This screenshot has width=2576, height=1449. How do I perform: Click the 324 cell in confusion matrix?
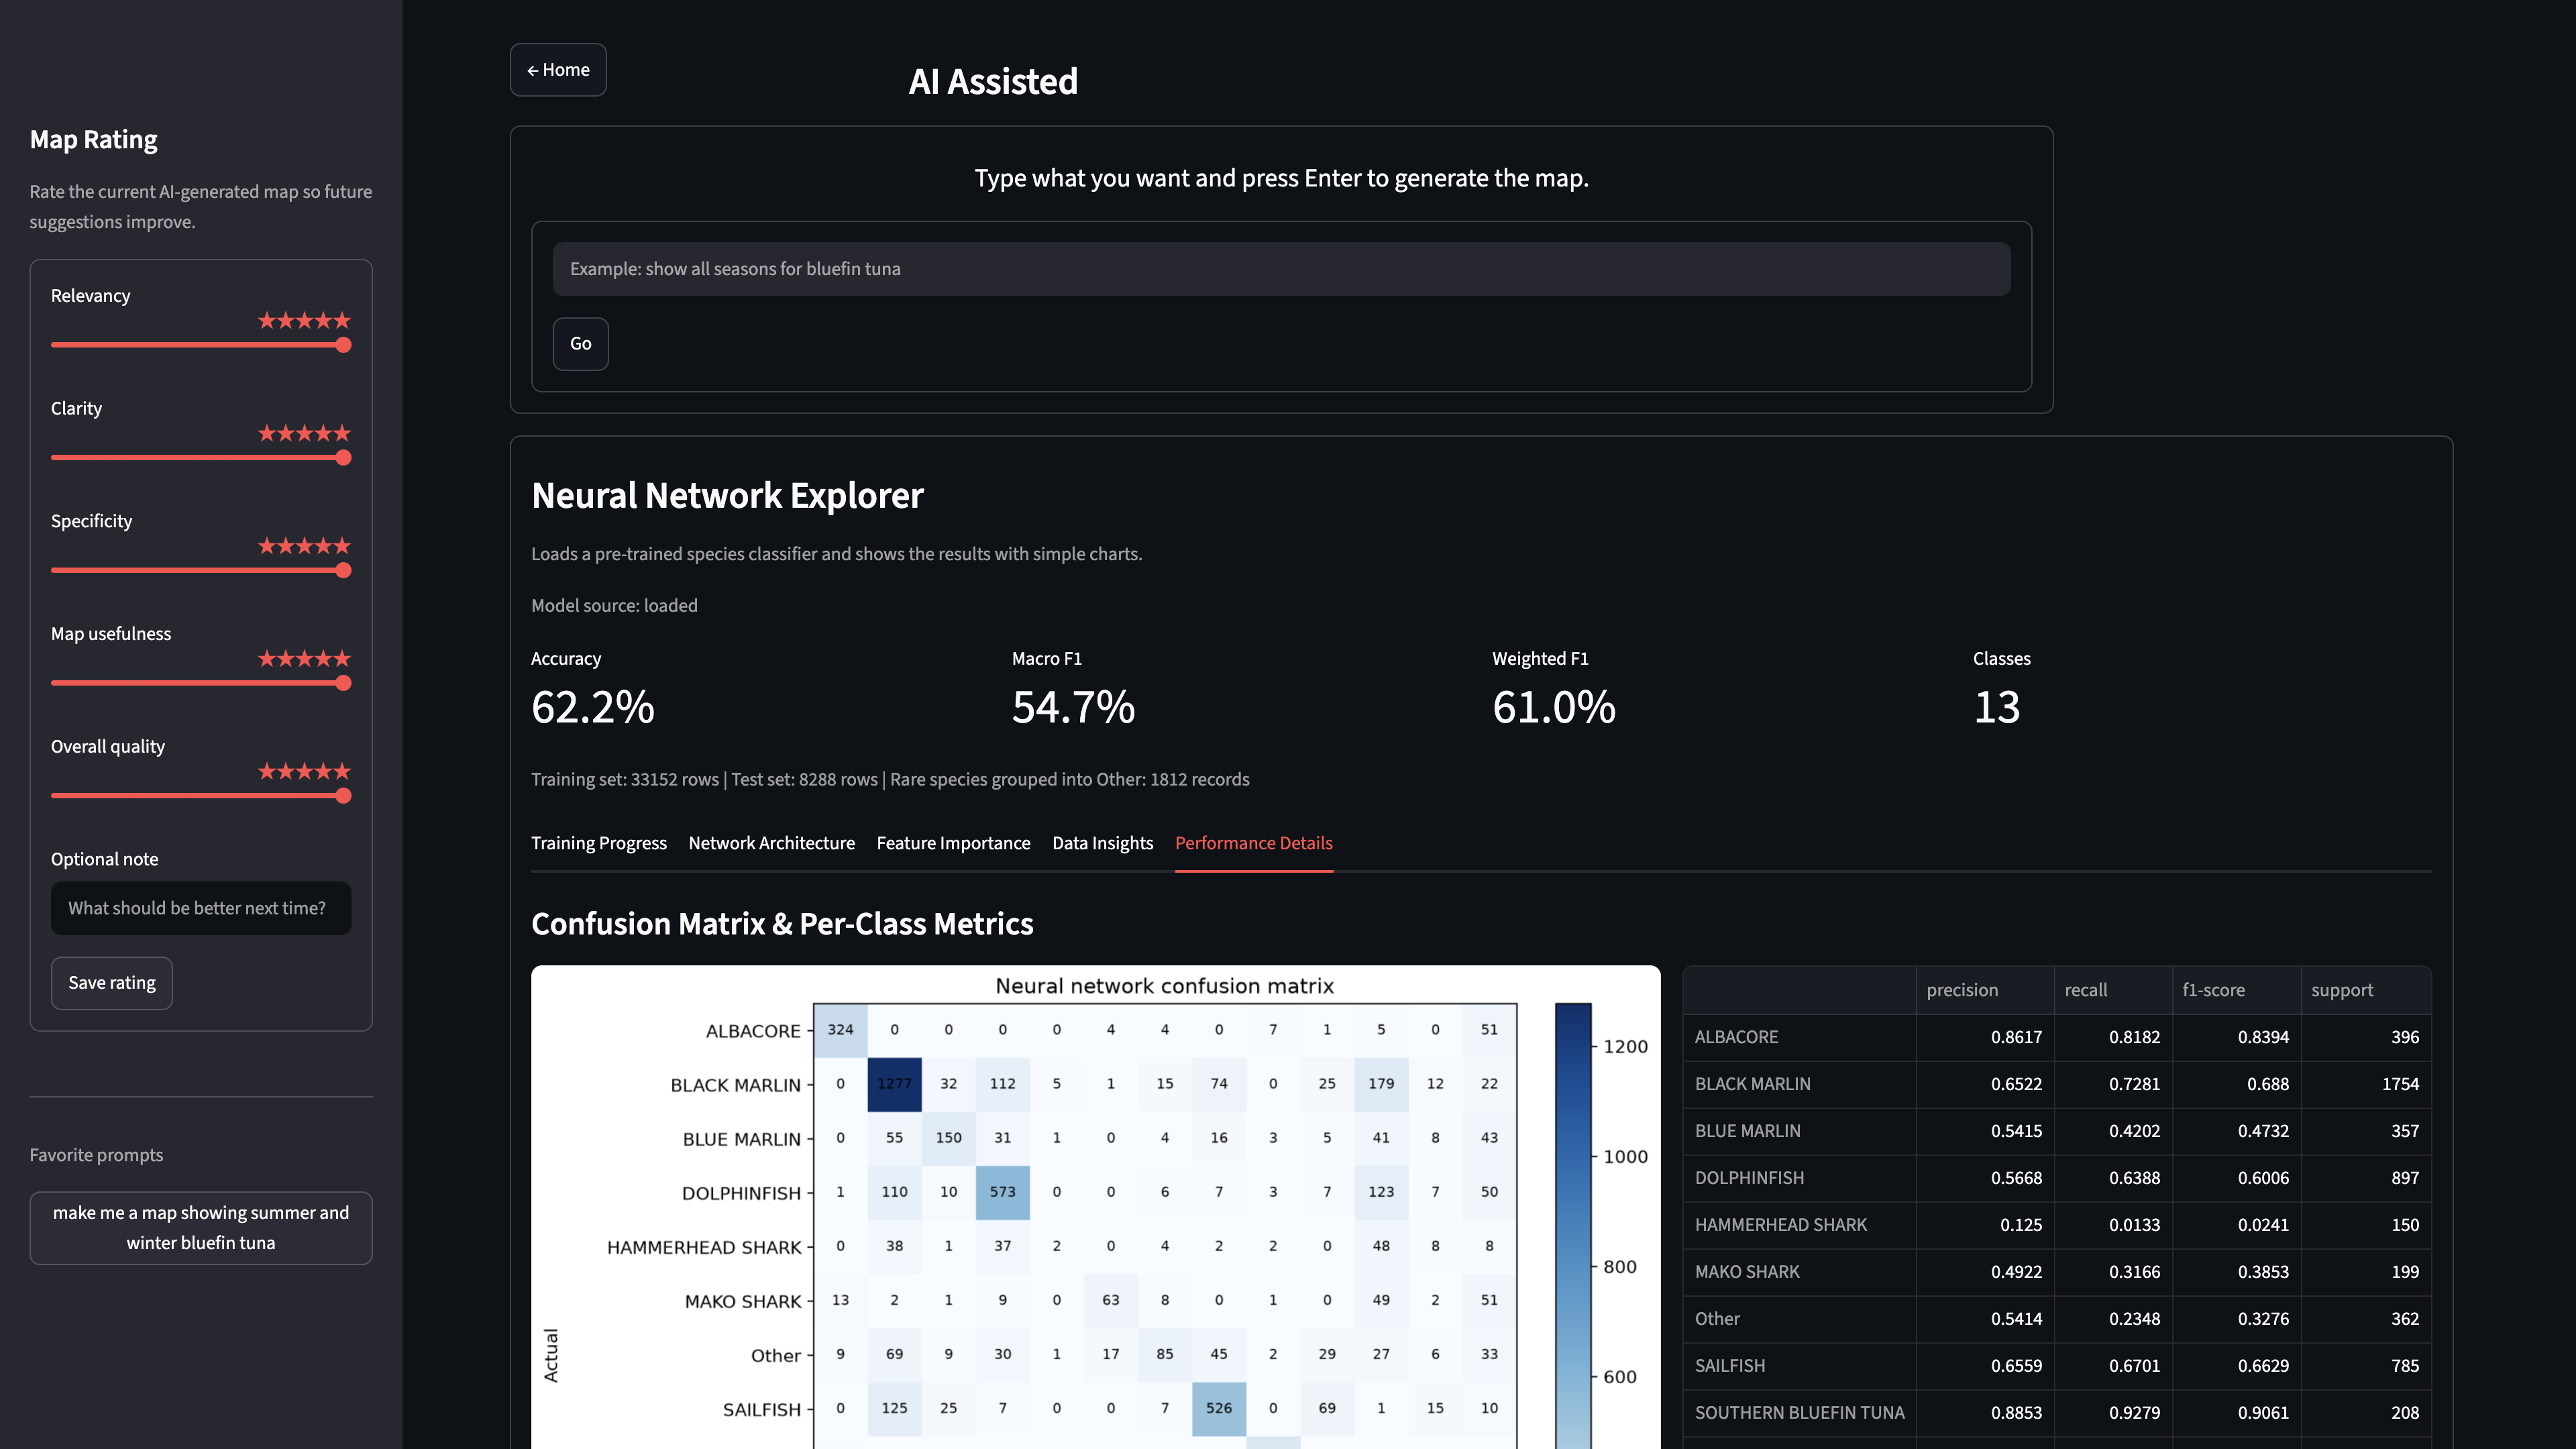click(840, 1030)
